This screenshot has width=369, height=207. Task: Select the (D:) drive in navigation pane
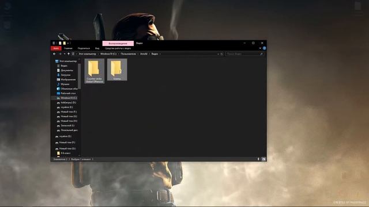pos(66,102)
